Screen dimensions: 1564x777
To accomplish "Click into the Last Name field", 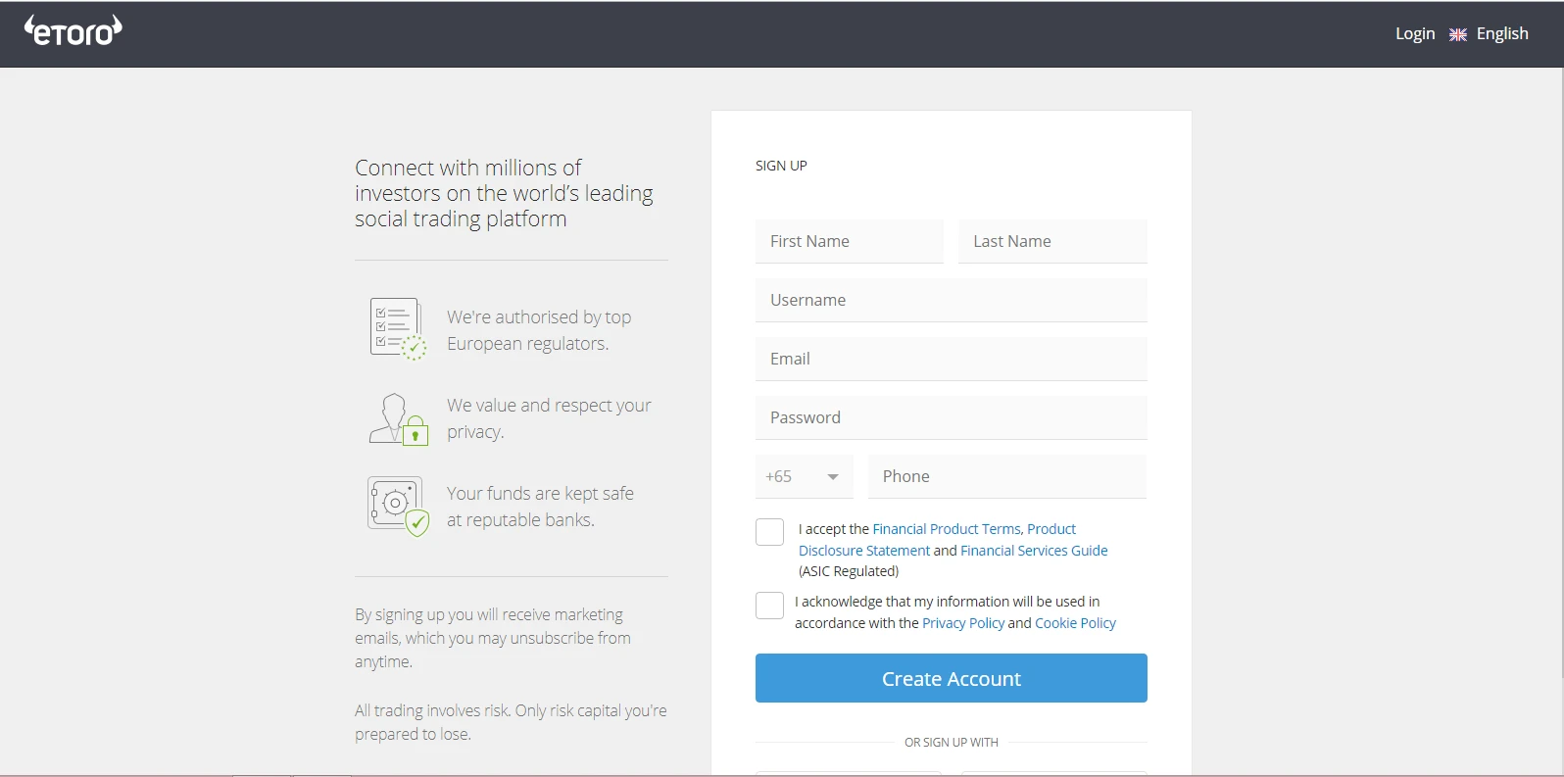I will point(1052,242).
